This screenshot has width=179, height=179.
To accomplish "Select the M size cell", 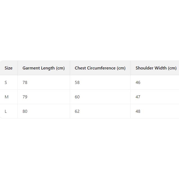I will click(x=7, y=97).
